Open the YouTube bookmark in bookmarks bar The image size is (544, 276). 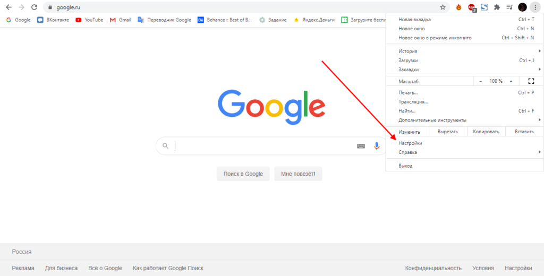[x=89, y=20]
